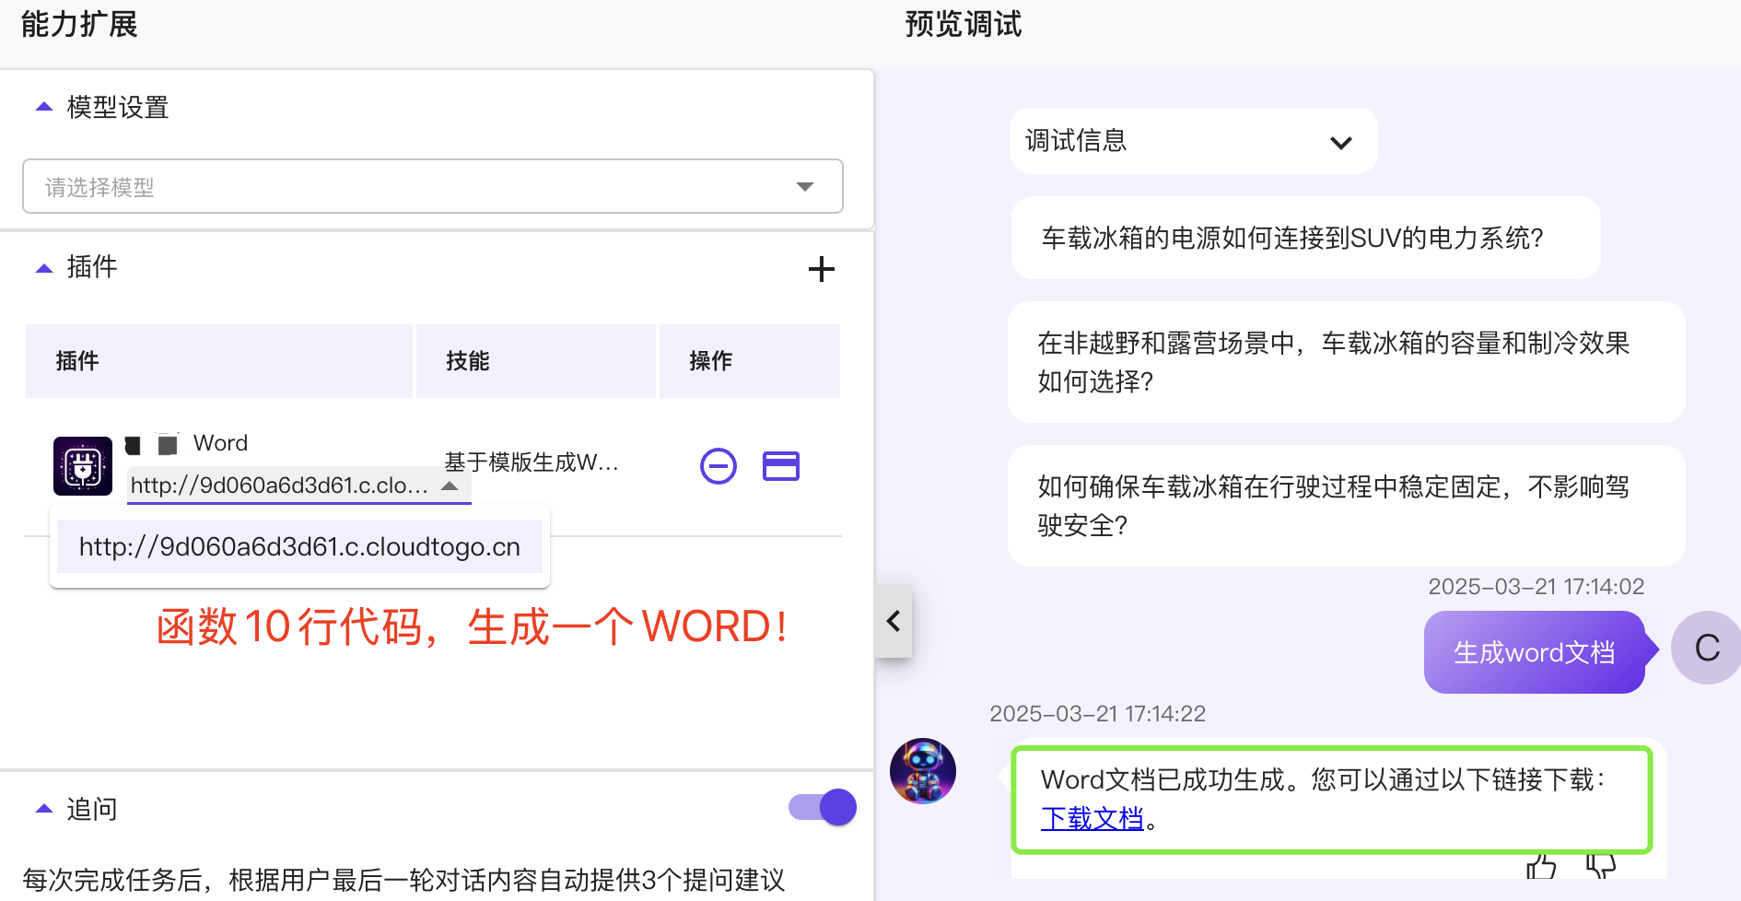Remove the Word plugin via minus icon
This screenshot has height=901, width=1741.
click(x=718, y=466)
